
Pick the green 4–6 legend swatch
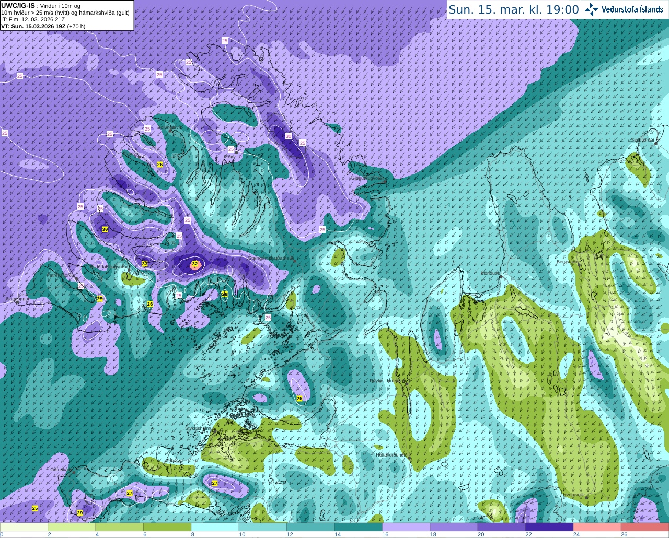pos(120,527)
